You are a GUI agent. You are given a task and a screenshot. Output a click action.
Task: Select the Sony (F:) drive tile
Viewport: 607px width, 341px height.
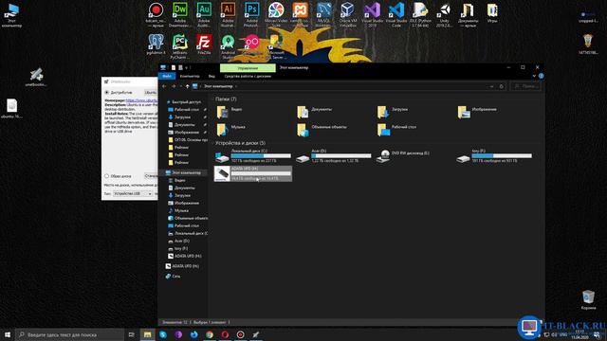pos(493,155)
